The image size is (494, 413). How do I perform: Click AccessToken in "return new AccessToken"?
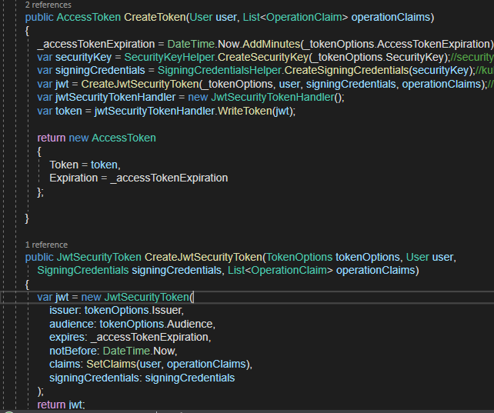click(124, 138)
